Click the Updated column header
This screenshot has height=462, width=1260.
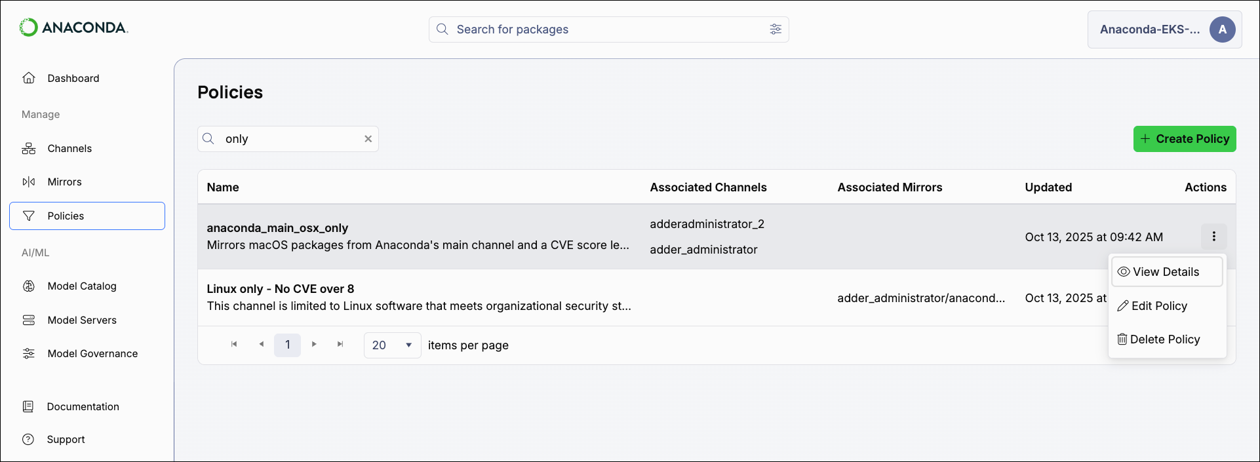1048,187
